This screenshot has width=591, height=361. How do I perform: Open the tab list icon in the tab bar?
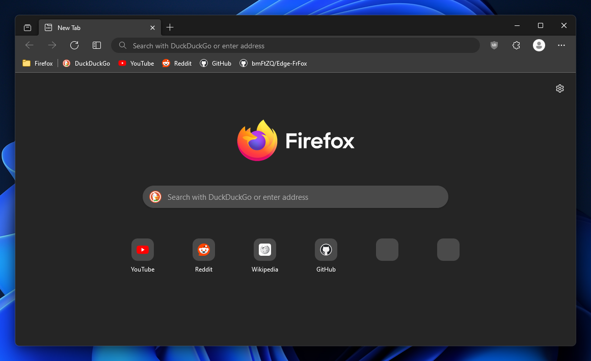(x=28, y=27)
